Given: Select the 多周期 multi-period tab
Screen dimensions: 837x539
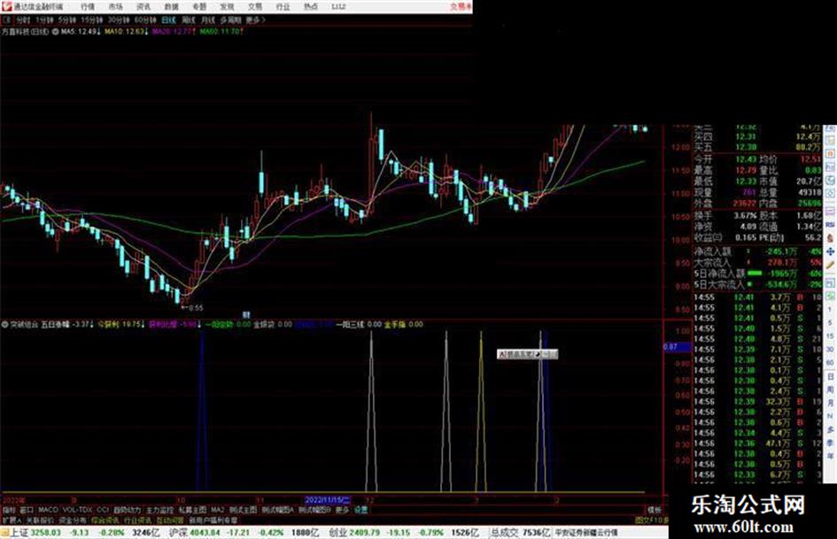Looking at the screenshot, I should [230, 20].
